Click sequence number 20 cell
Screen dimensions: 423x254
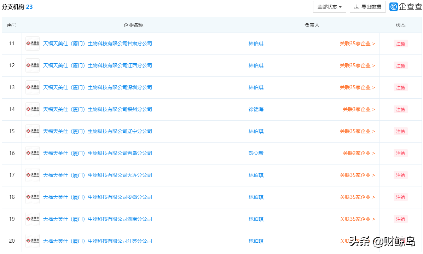click(12, 241)
